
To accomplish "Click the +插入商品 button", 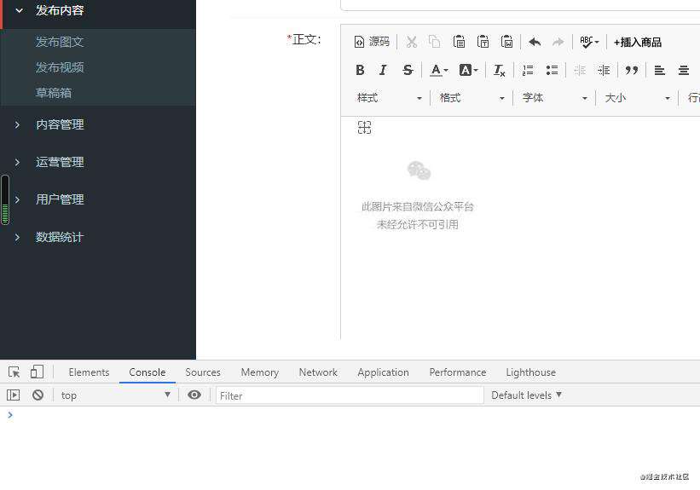I will pyautogui.click(x=638, y=42).
